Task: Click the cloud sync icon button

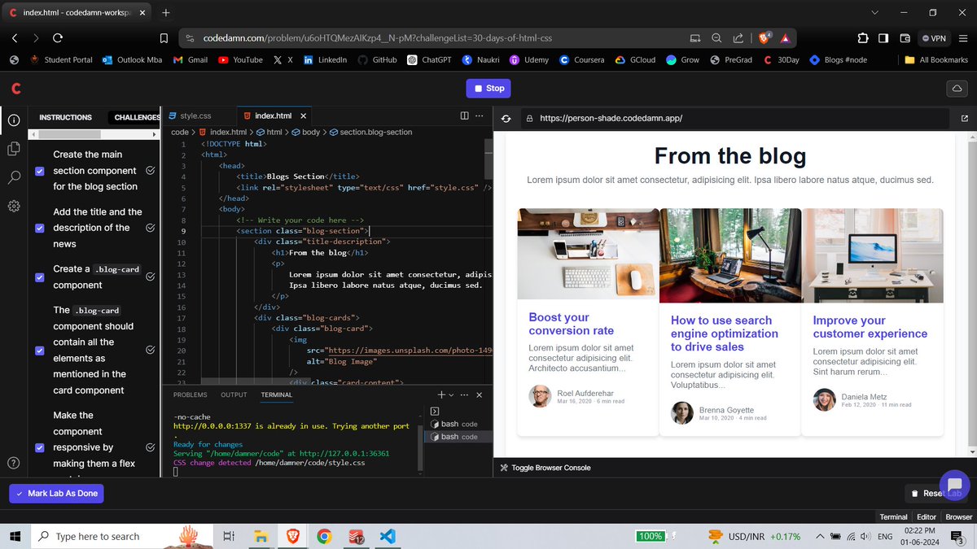Action: coord(957,88)
